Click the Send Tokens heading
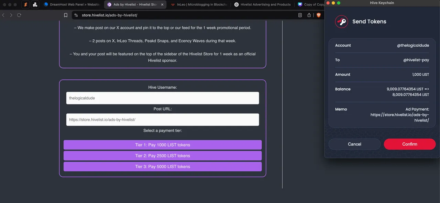The width and height of the screenshot is (440, 203). point(369,22)
